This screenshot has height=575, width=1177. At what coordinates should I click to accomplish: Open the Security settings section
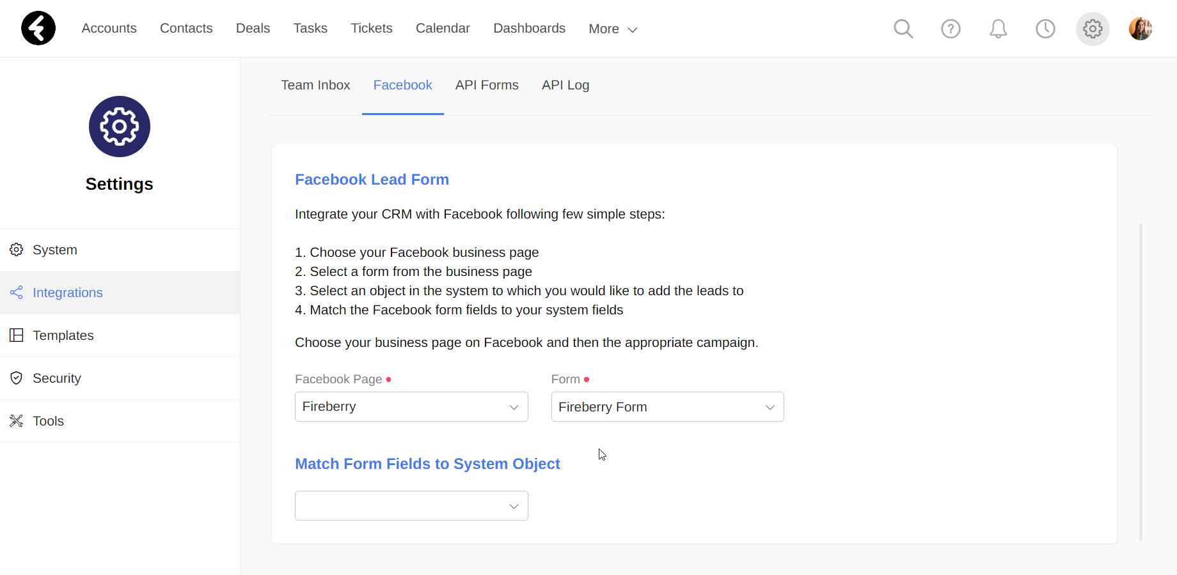click(120, 378)
